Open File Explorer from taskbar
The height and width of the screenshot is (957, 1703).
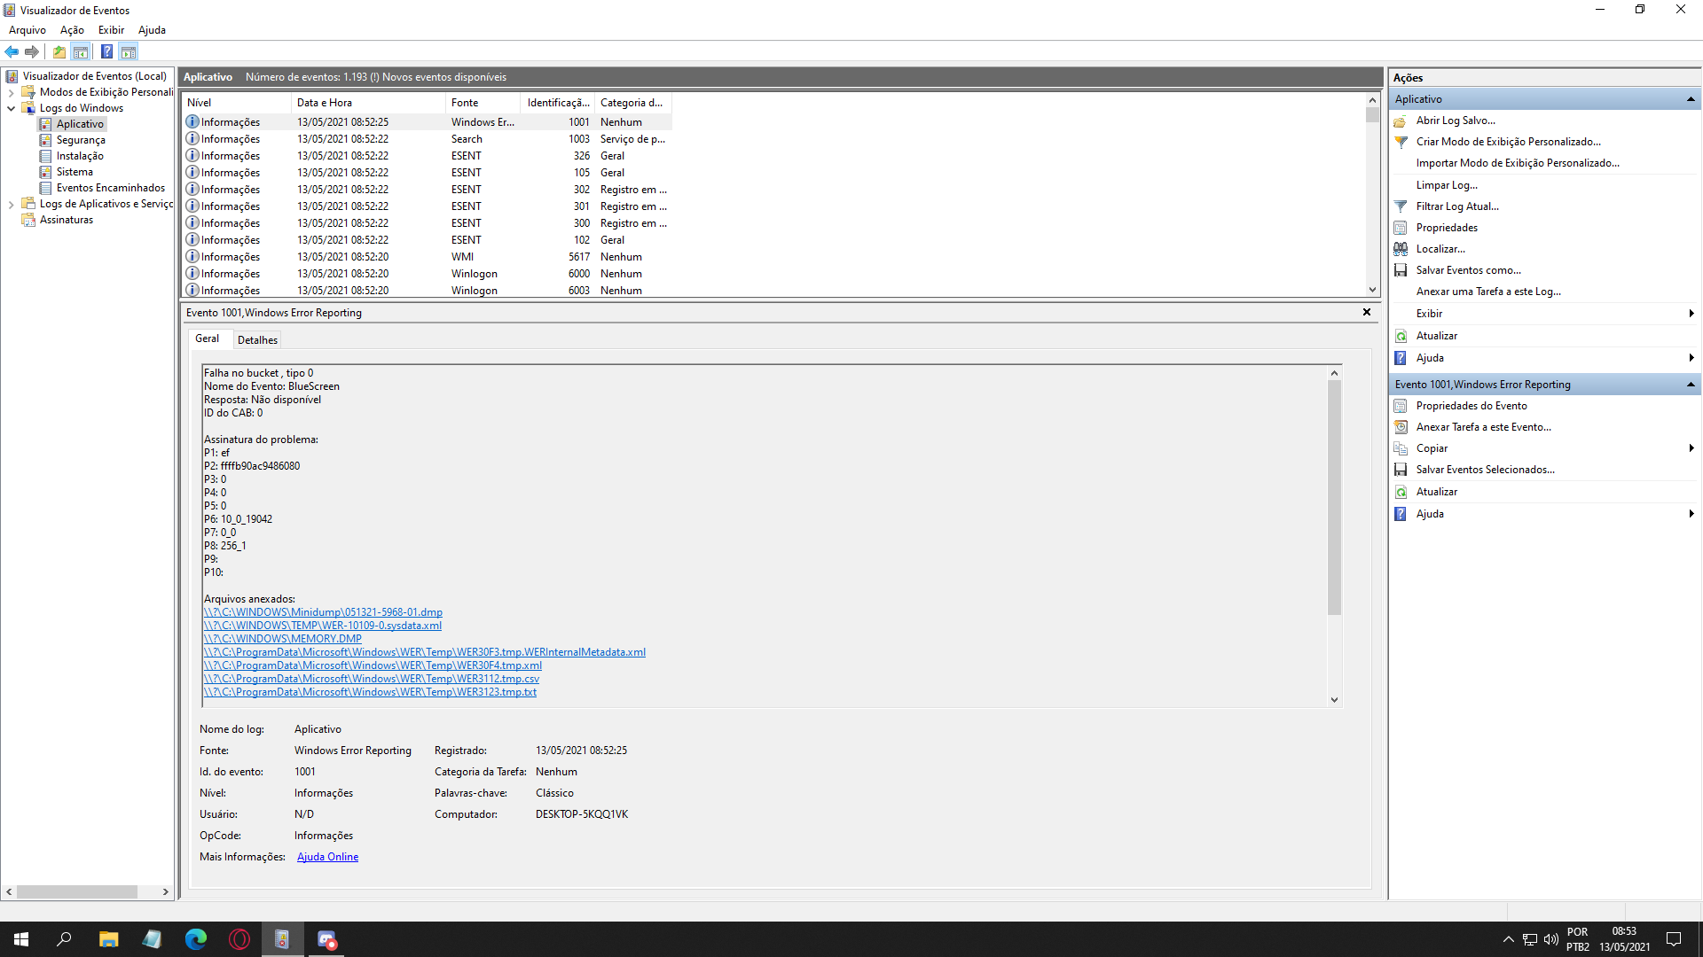click(108, 939)
